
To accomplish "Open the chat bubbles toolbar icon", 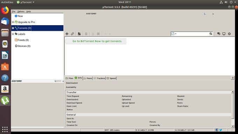I will click(x=218, y=34).
